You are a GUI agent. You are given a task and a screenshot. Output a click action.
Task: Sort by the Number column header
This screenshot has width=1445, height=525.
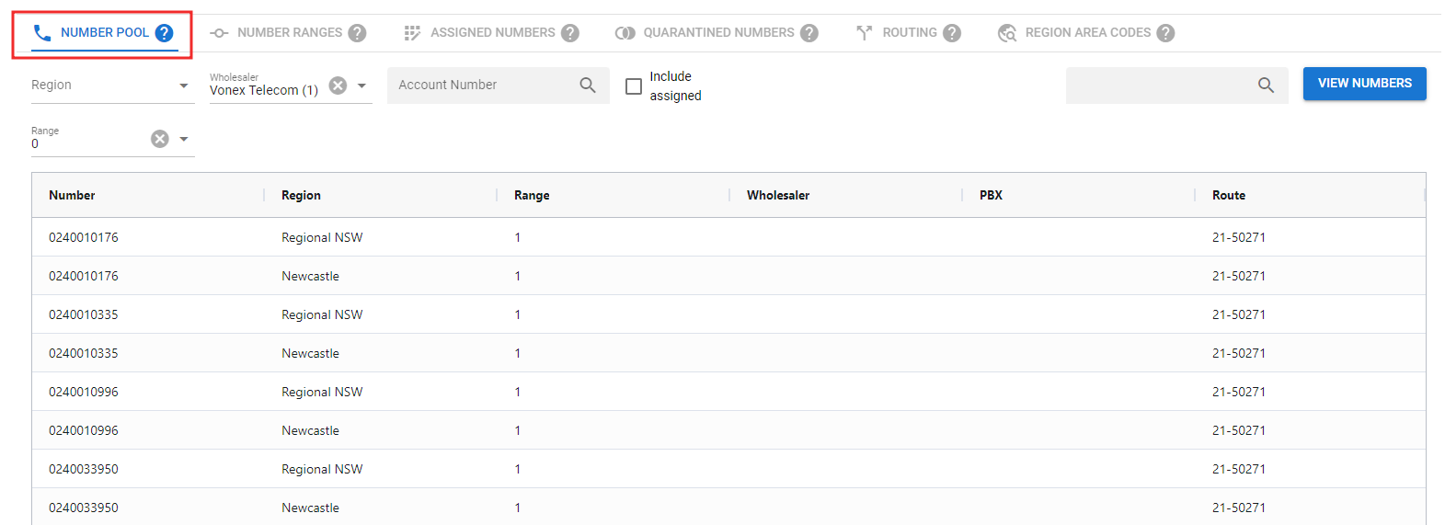click(x=72, y=195)
